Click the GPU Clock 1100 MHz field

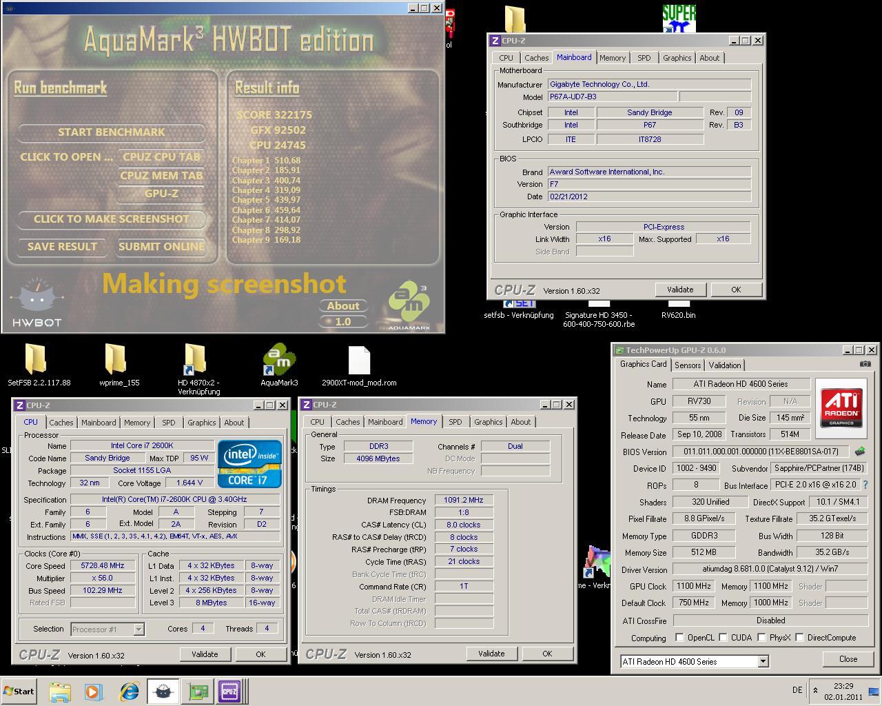(693, 586)
